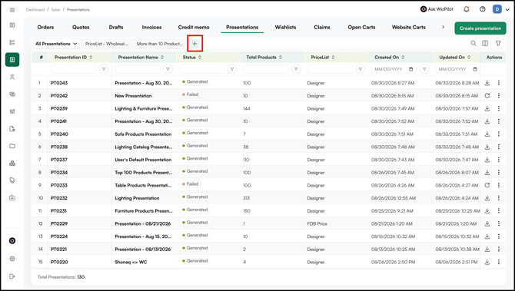
Task: Open the user contacts sidebar icon
Action: (x=12, y=77)
